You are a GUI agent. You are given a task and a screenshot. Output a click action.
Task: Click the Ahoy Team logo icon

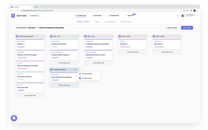13,16
